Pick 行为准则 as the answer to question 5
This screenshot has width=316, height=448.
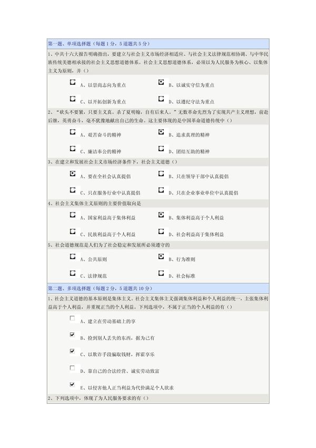[x=160, y=257]
